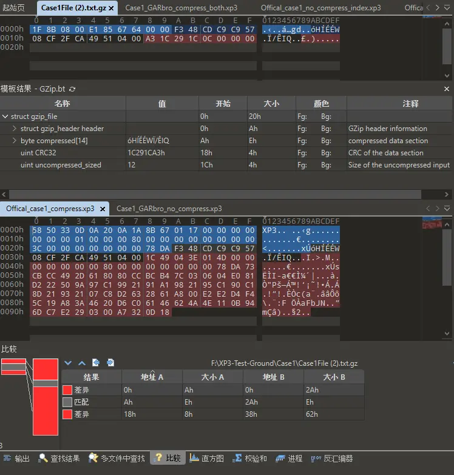Switch to Case1_GARbro_compress_both.xp3 tab
The height and width of the screenshot is (475, 454).
click(x=181, y=8)
